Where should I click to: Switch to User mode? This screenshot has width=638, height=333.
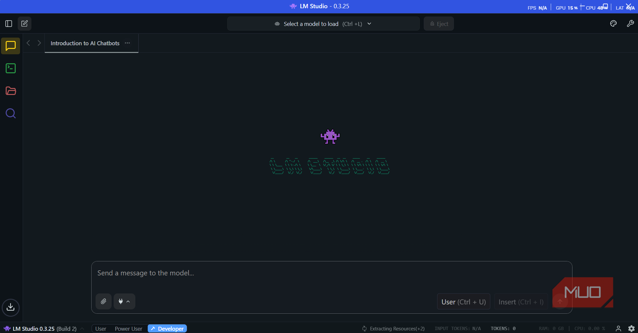[x=101, y=329]
